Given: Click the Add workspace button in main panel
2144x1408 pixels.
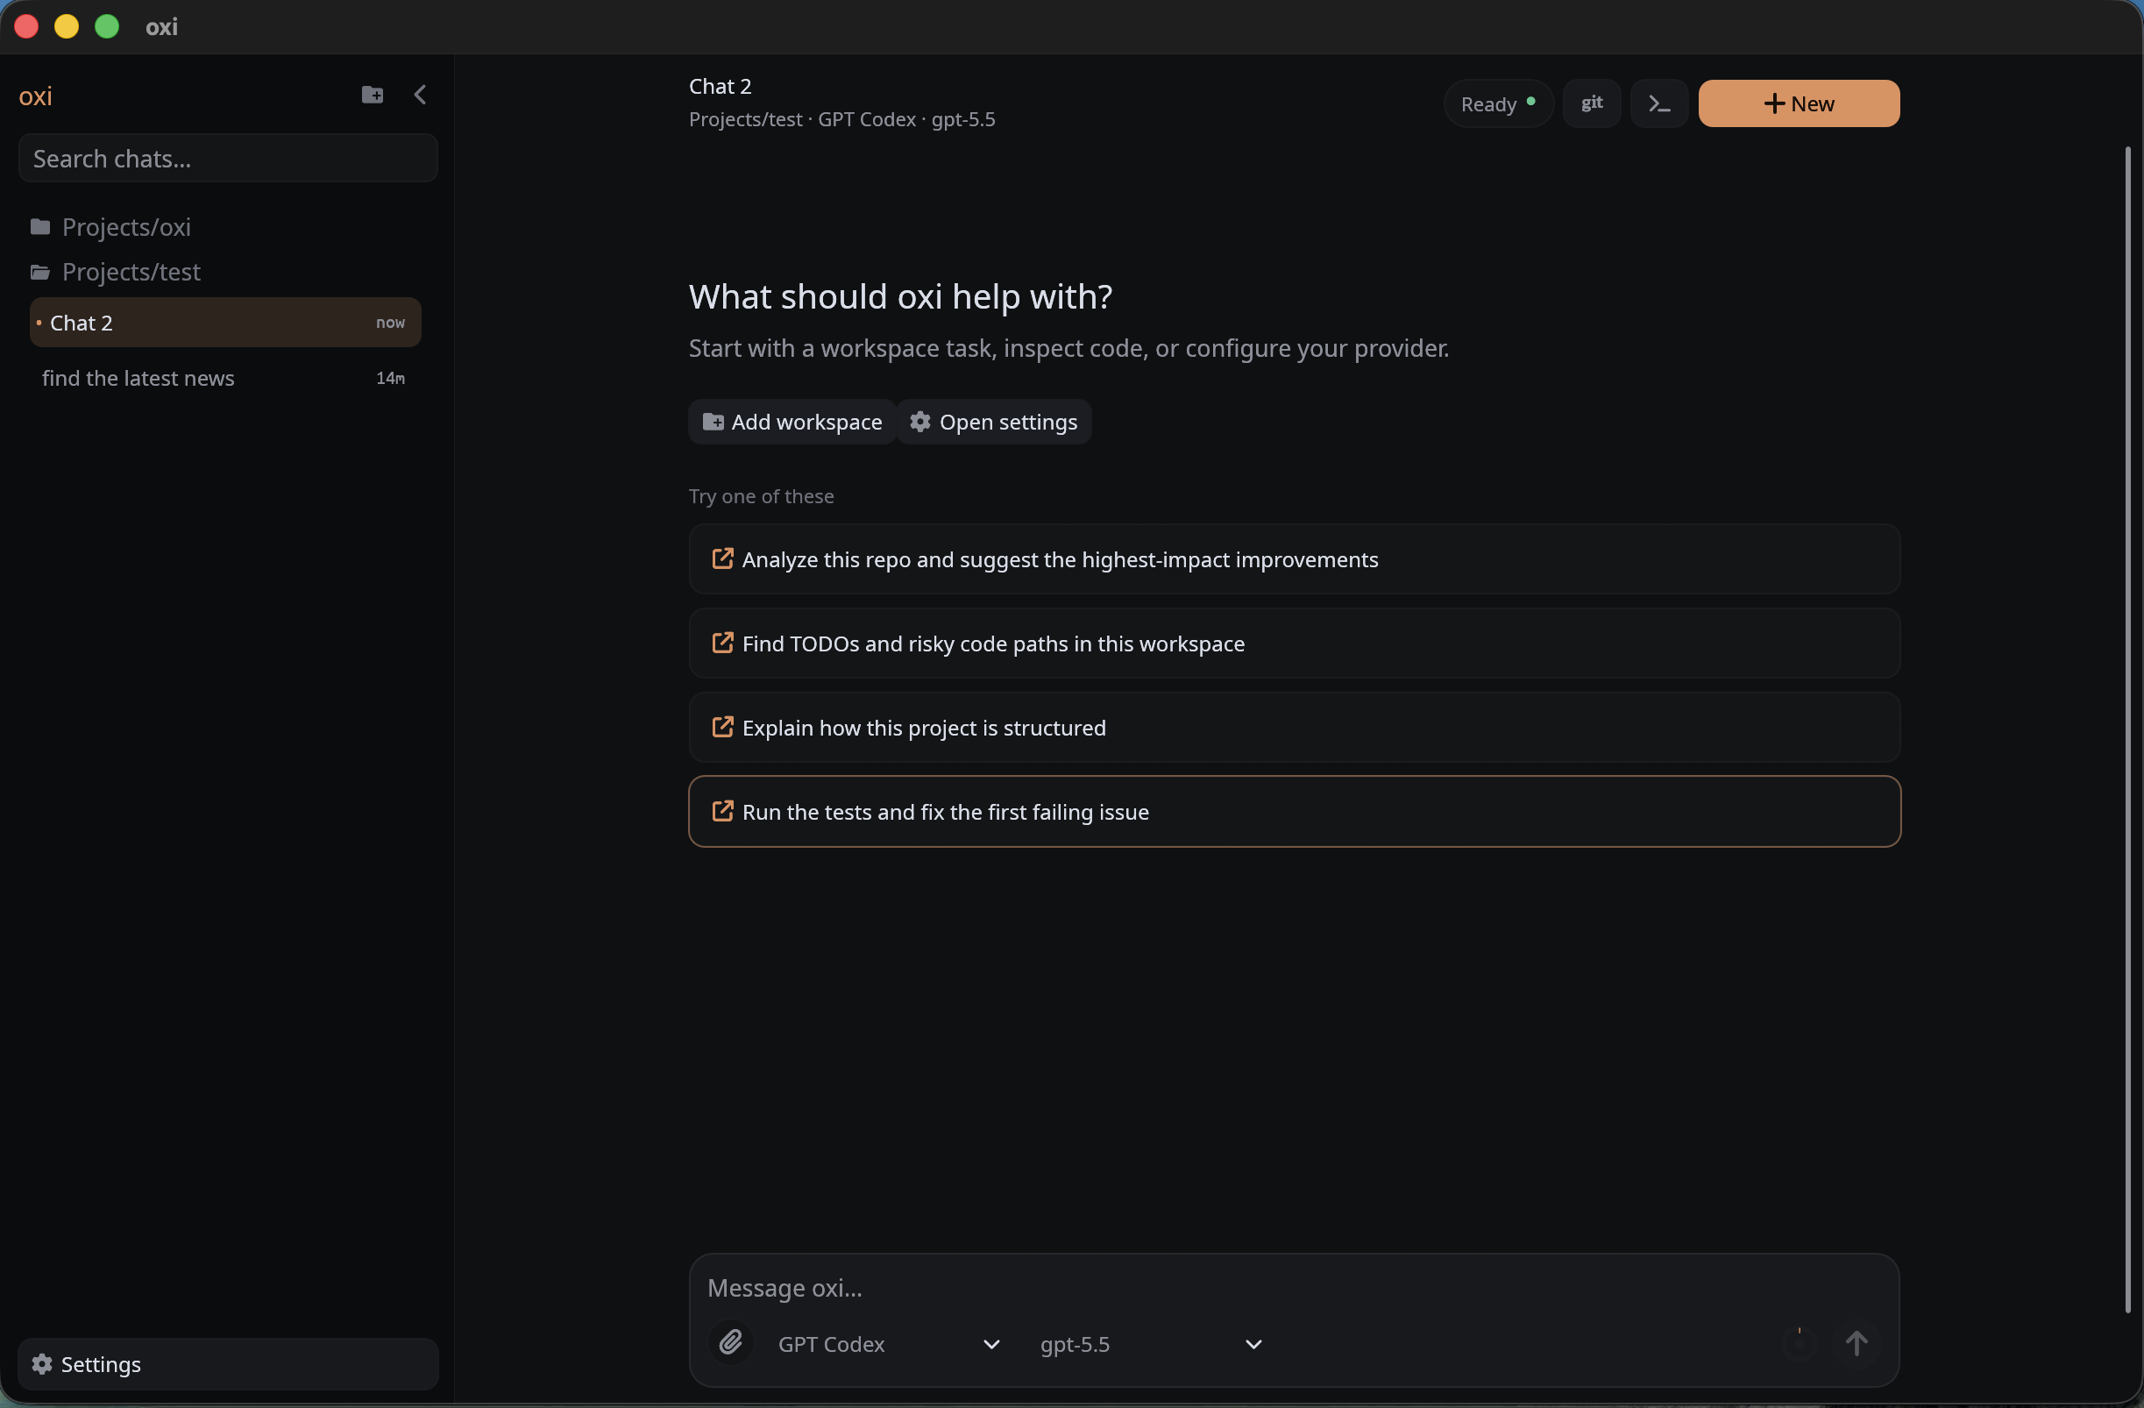Looking at the screenshot, I should pos(792,422).
